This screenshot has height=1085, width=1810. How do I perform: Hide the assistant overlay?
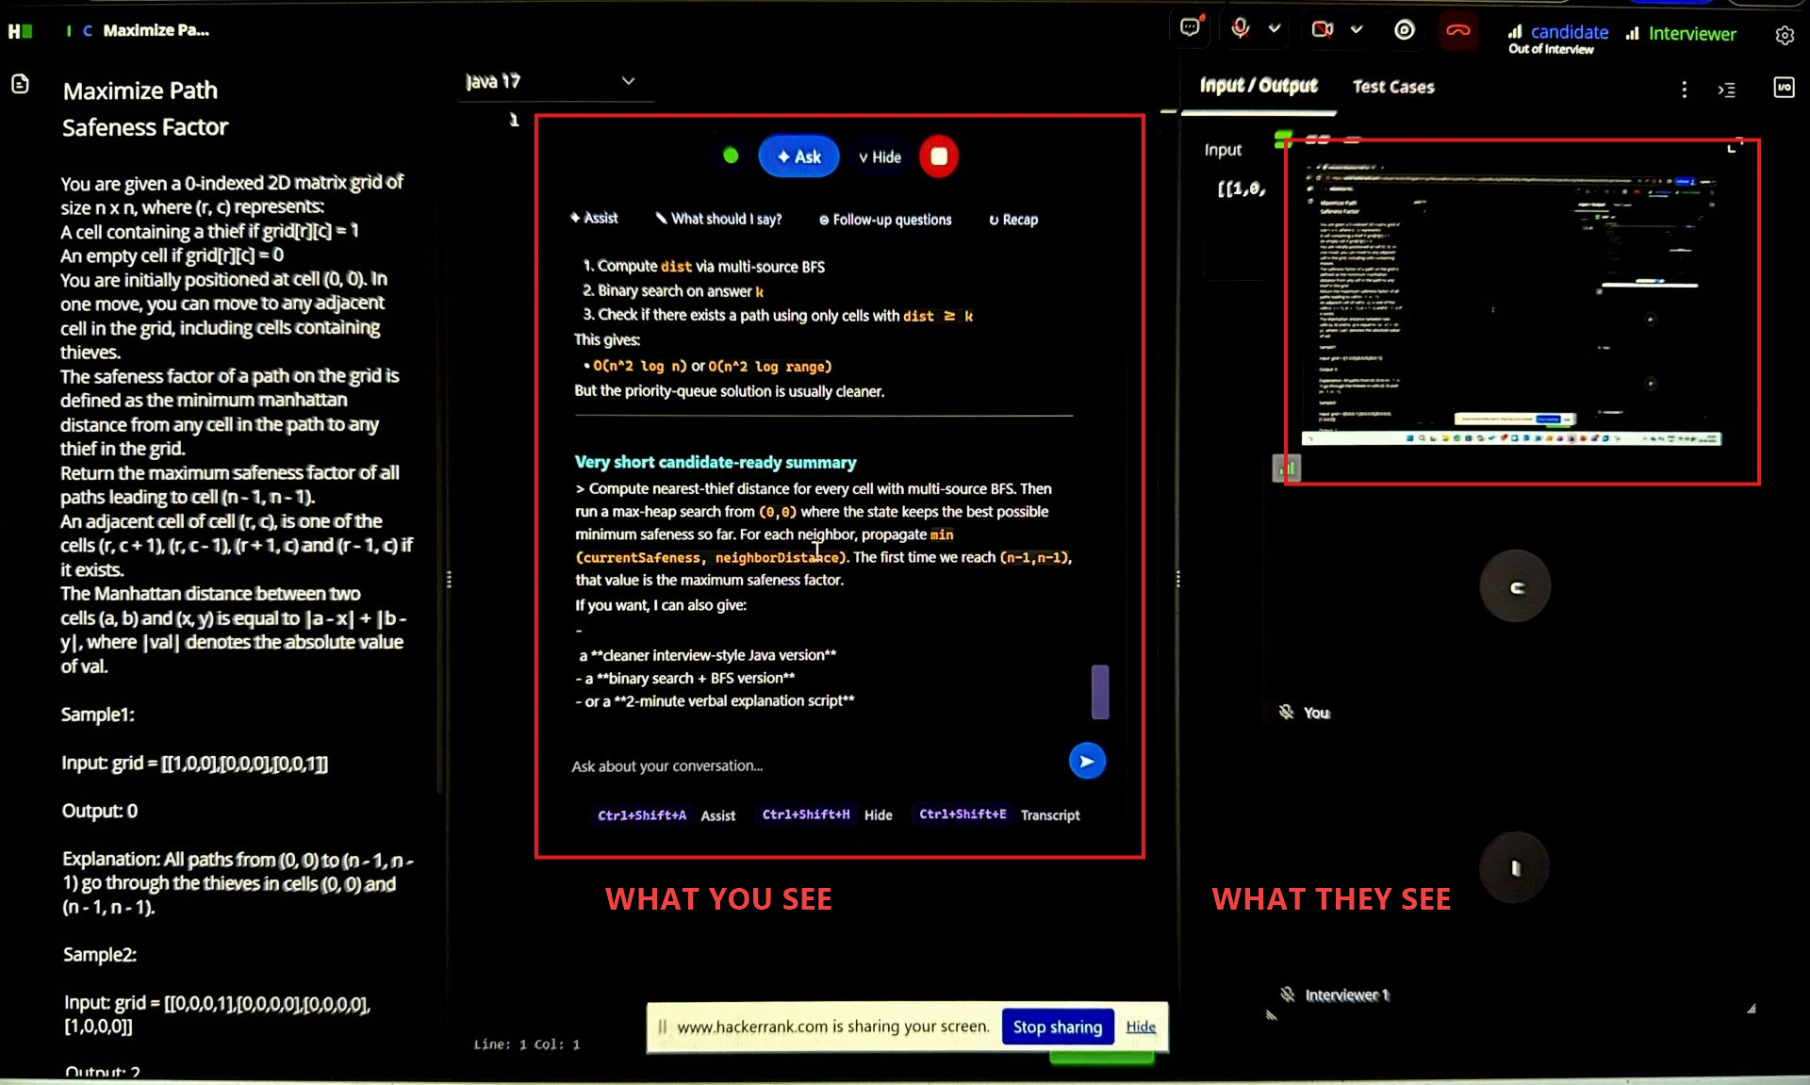[x=879, y=156]
